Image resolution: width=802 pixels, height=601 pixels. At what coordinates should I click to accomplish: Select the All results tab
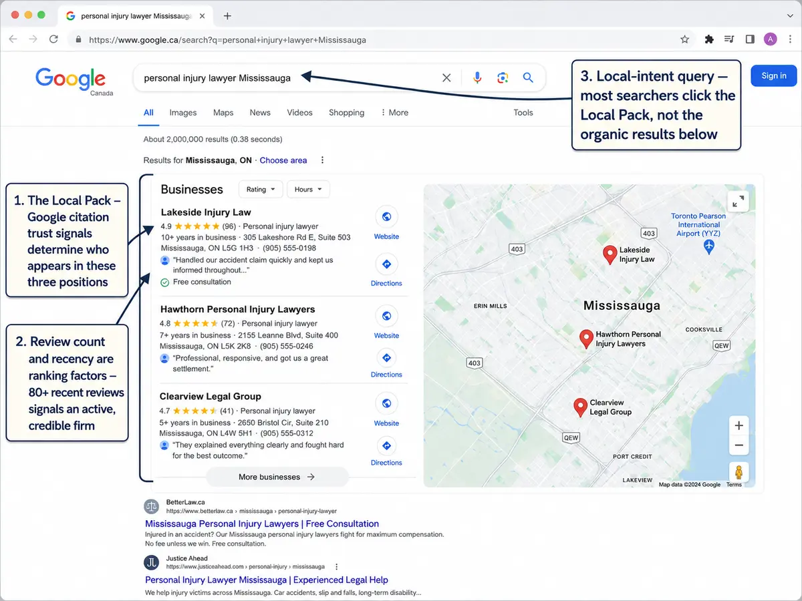coord(148,113)
